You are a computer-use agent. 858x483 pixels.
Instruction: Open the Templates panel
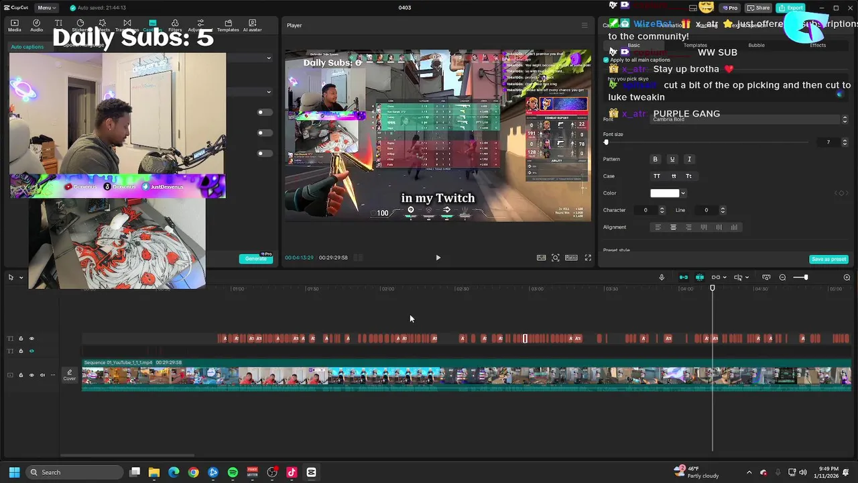coord(228,25)
